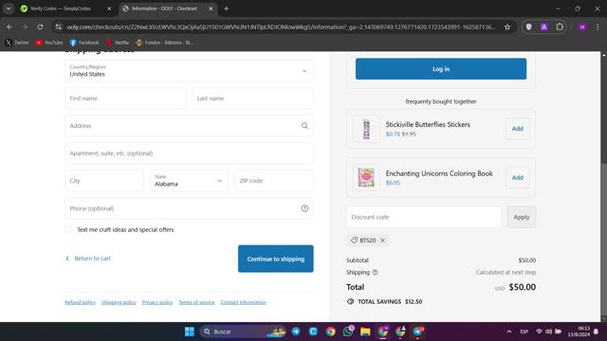Bookmark this page with the star icon

507,27
